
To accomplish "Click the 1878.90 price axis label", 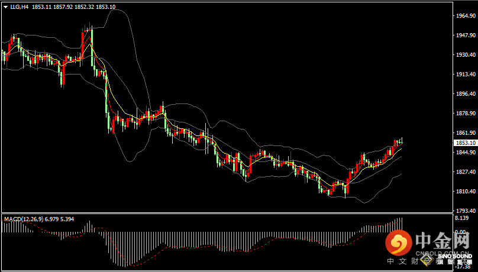I will [x=466, y=114].
